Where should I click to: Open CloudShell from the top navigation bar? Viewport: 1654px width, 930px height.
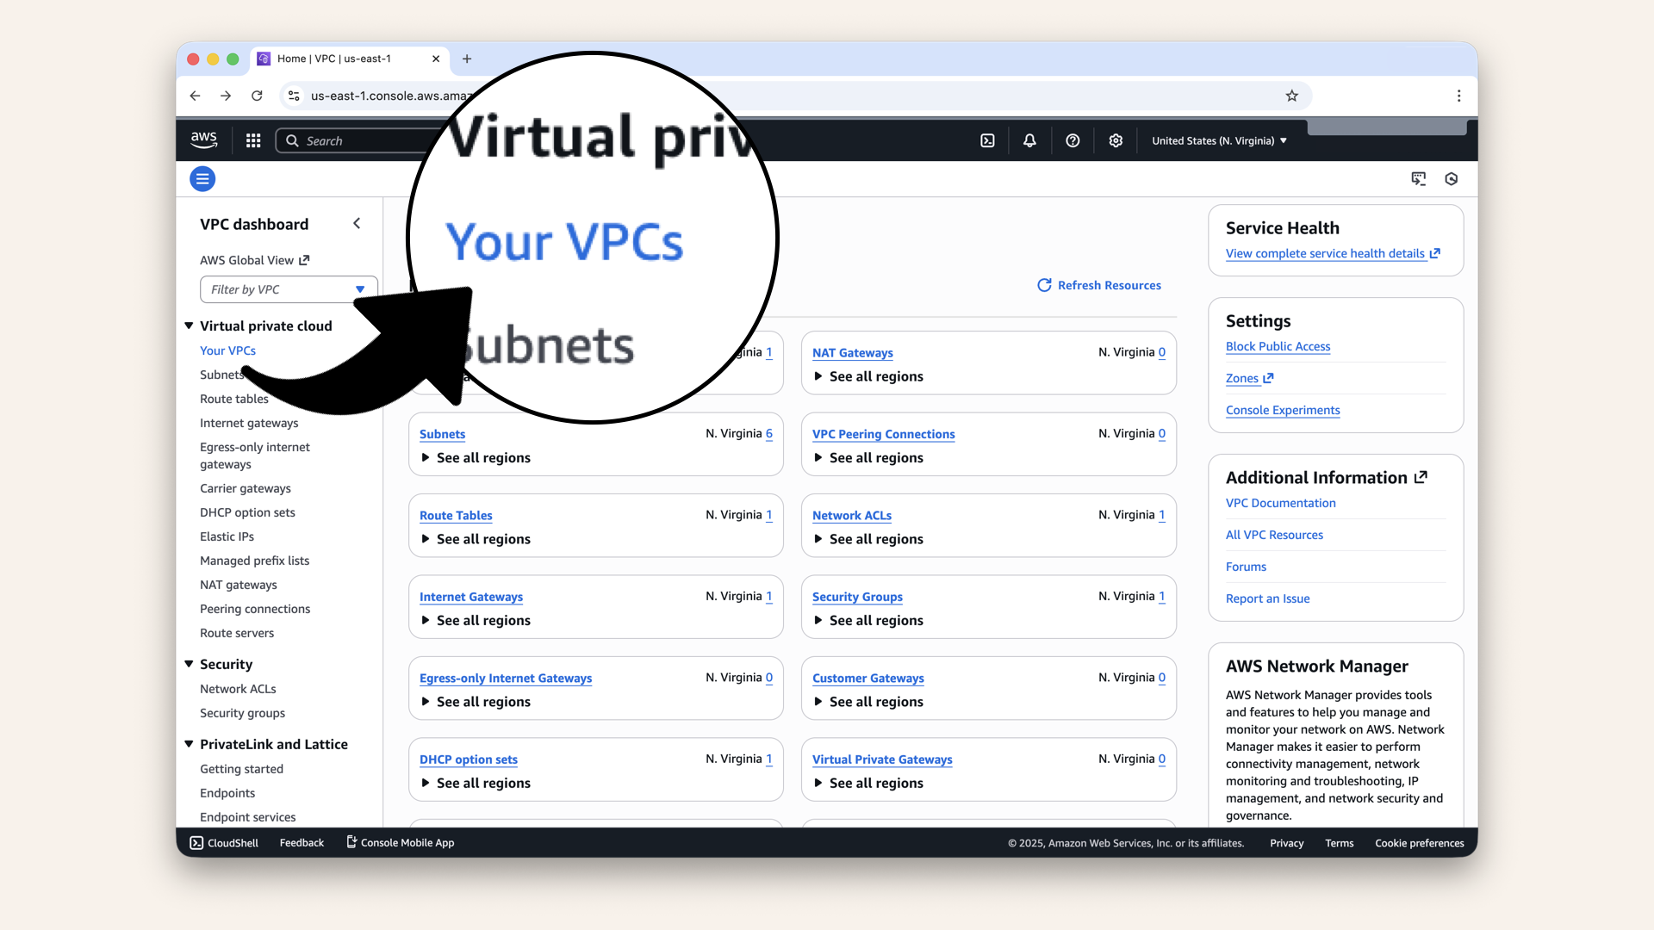[x=988, y=139]
